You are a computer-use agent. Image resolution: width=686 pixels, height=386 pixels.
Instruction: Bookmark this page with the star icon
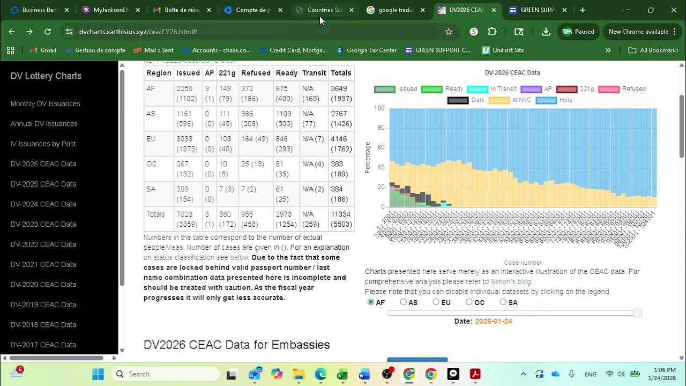click(449, 32)
